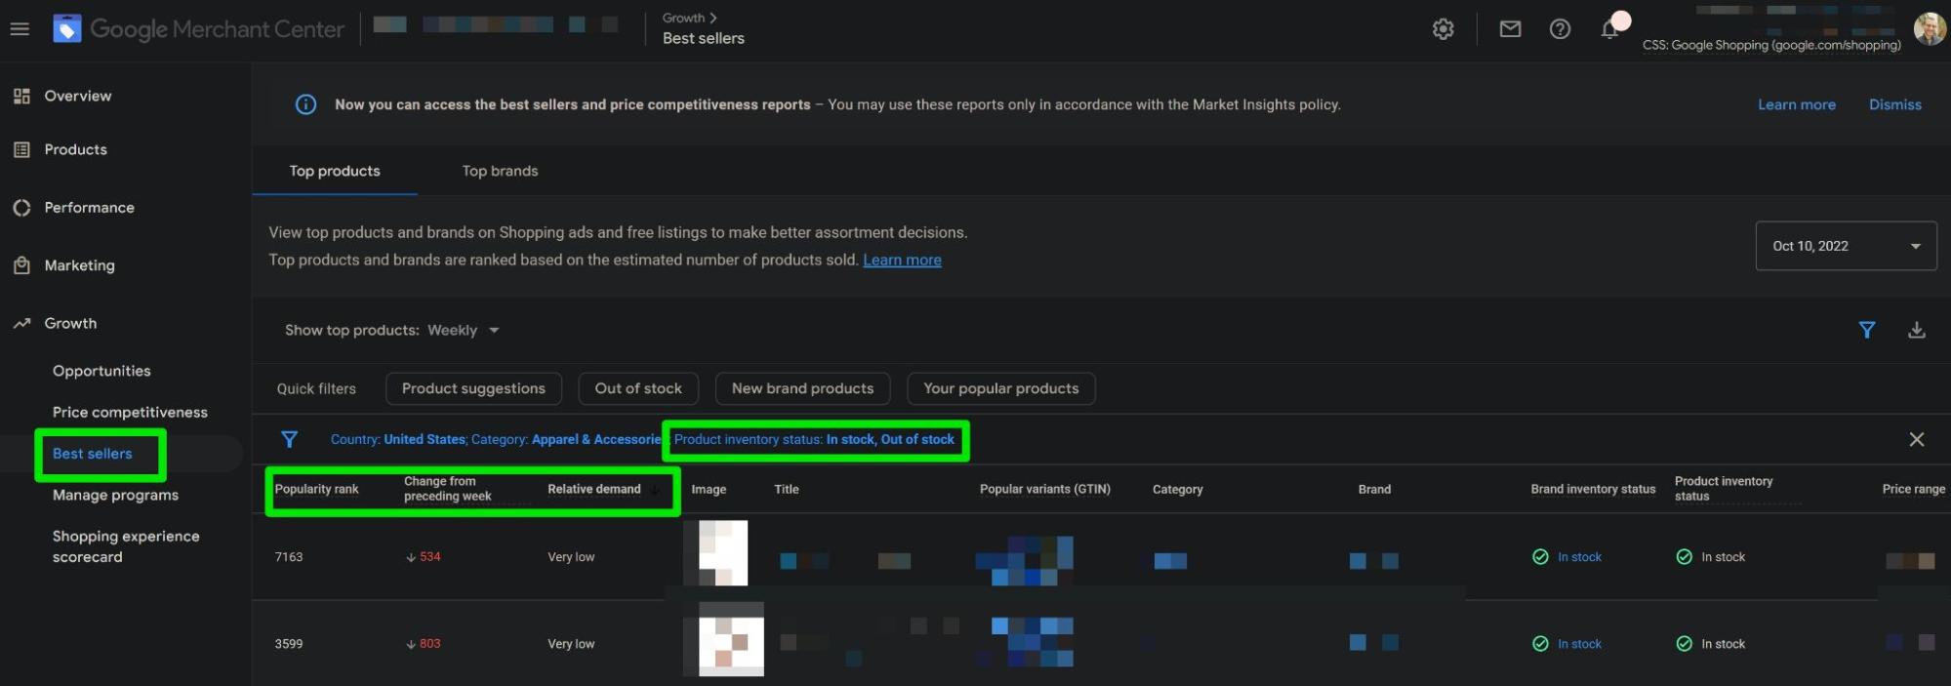Click the funnel icon in filter bar
The width and height of the screenshot is (1951, 686).
[289, 439]
